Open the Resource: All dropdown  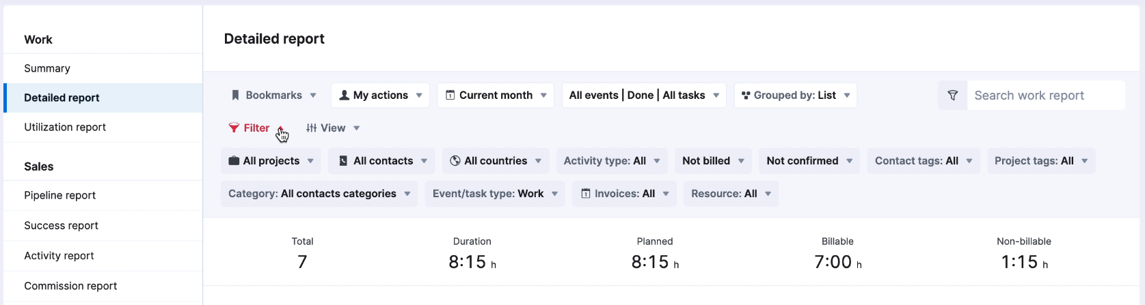(x=731, y=194)
